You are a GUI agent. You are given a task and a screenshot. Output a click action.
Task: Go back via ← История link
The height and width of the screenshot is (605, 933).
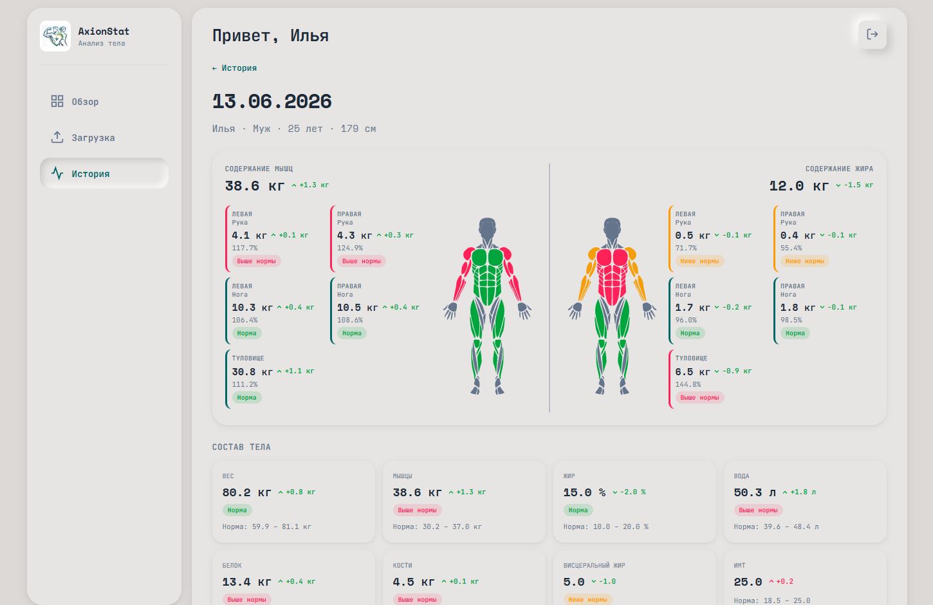point(234,68)
